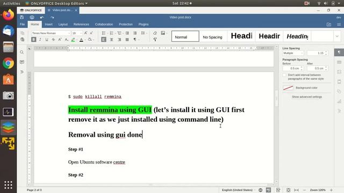Click the Zoom in plus button
Image resolution: width=344 pixels, height=193 pixels.
(x=331, y=190)
